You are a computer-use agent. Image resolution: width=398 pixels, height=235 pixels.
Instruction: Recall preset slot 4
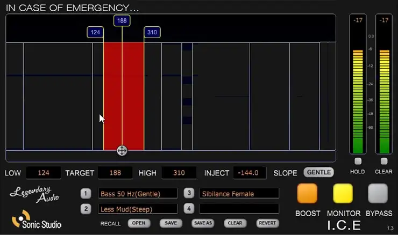click(x=189, y=209)
